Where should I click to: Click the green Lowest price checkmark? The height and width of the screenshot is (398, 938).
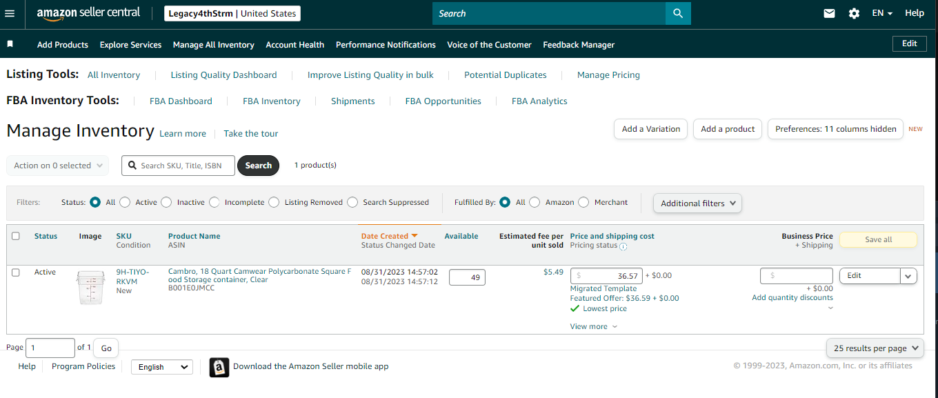pyautogui.click(x=575, y=308)
